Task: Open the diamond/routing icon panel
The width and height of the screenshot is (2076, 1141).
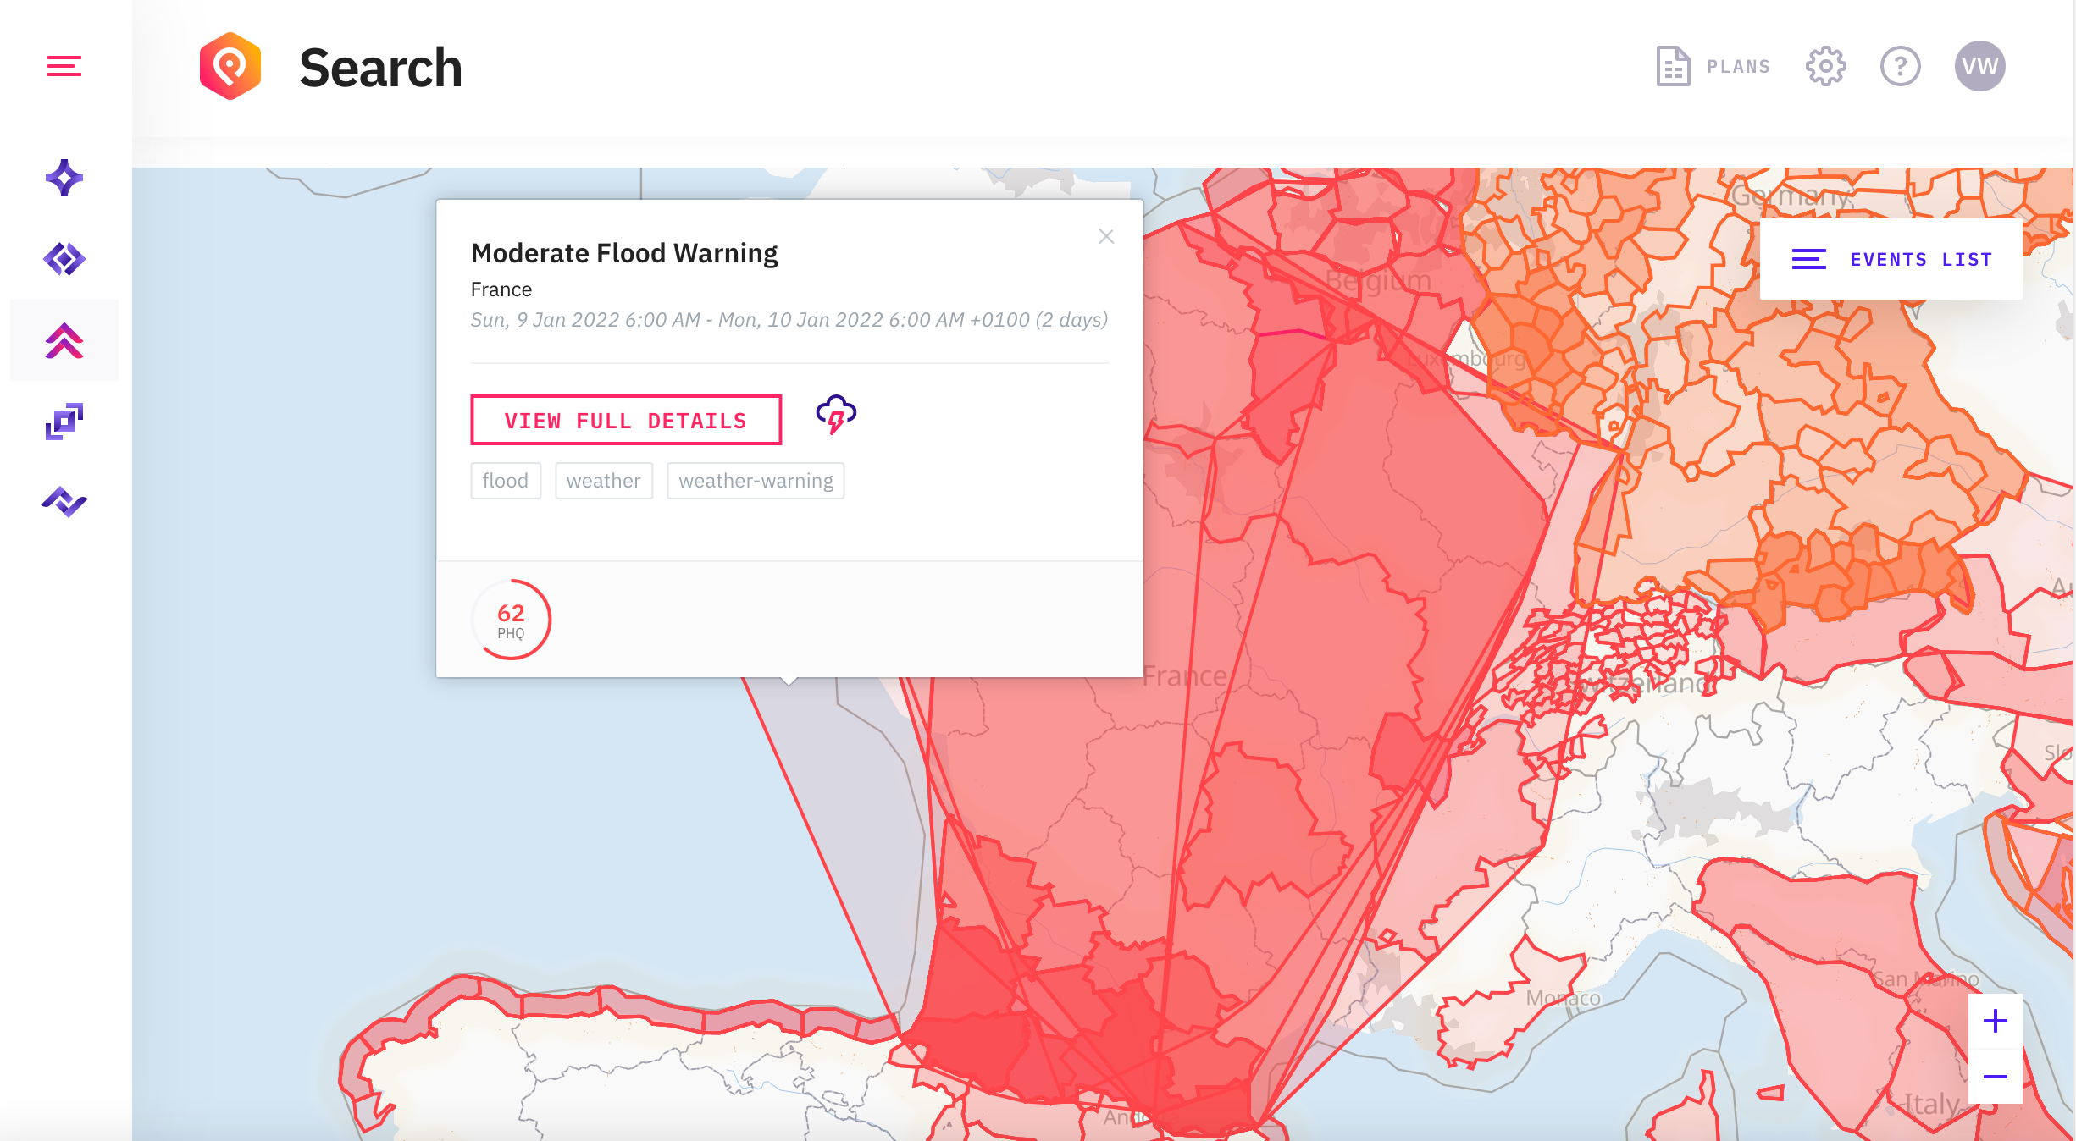Action: 64,258
